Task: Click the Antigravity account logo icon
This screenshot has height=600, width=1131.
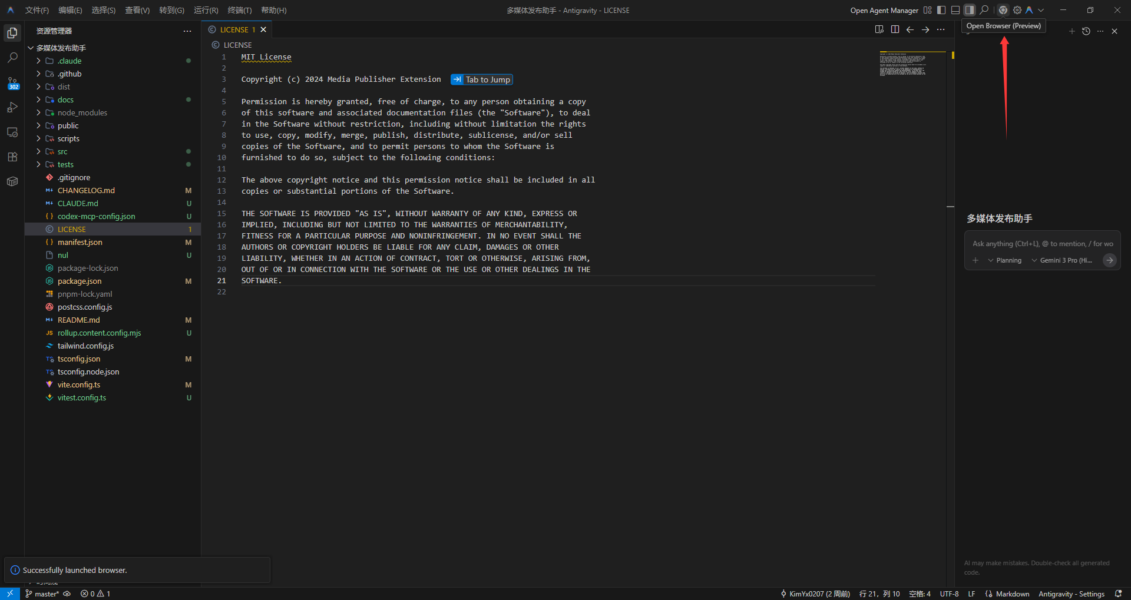Action: (x=1029, y=10)
